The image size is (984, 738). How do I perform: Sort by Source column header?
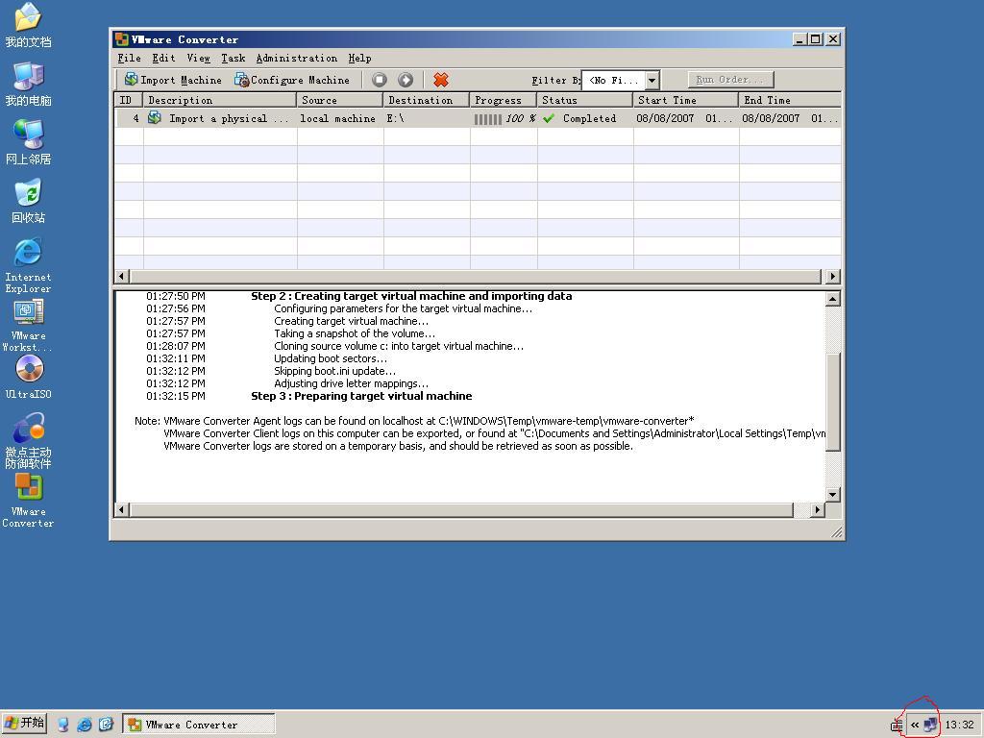pos(339,100)
